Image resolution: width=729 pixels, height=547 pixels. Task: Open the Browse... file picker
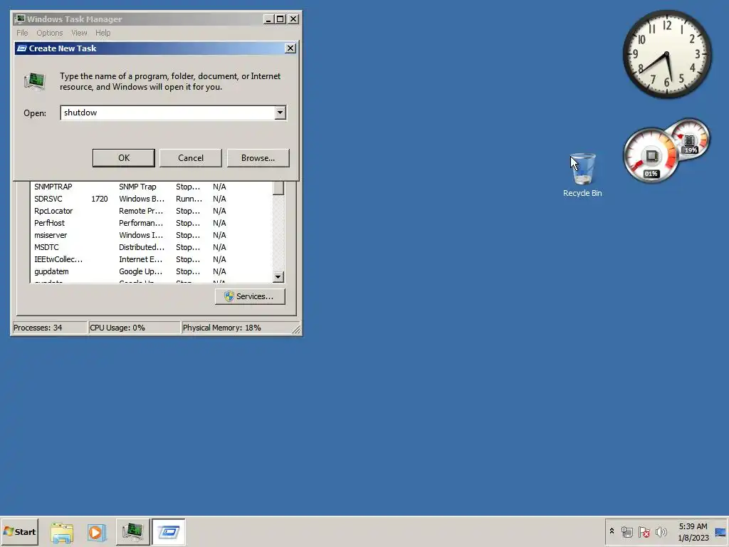[258, 157]
